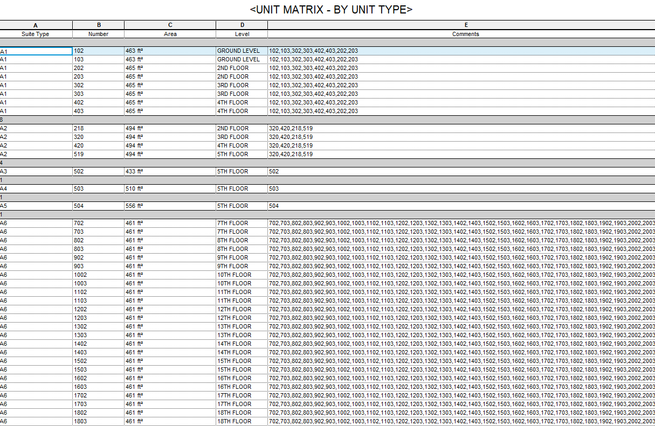
Task: Select the A3 suite type cell
Action: (x=36, y=171)
